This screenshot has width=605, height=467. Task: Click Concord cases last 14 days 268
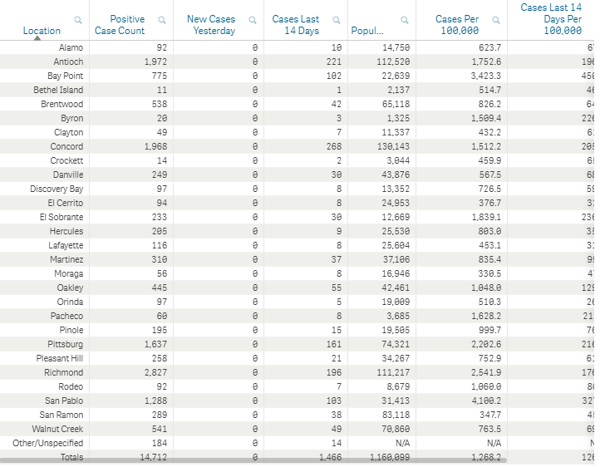[x=334, y=146]
